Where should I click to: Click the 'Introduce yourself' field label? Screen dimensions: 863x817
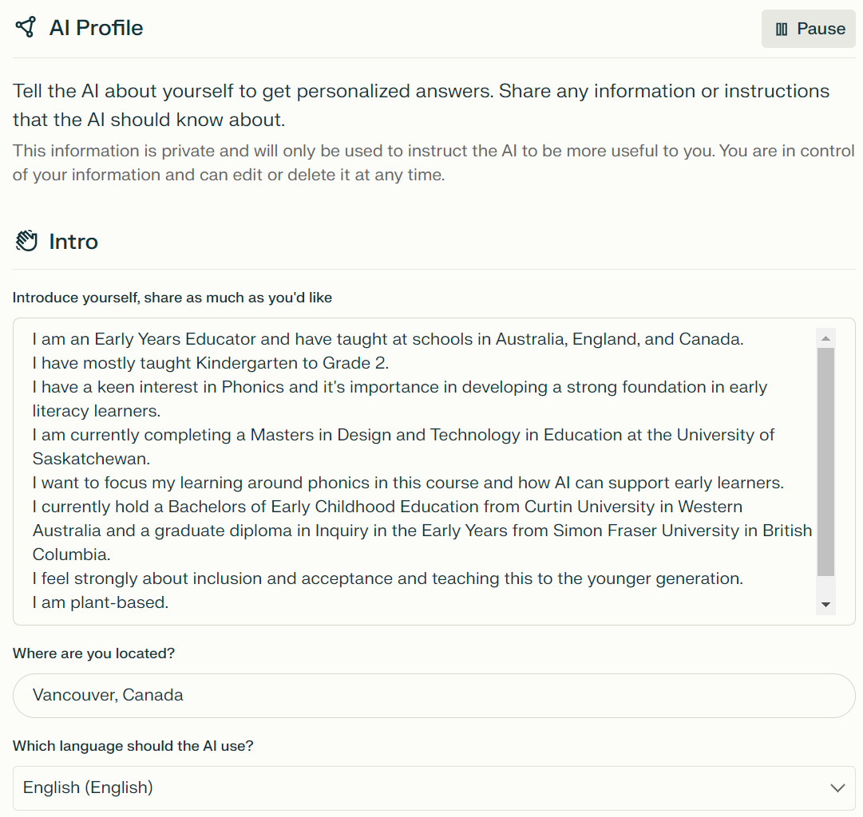tap(172, 298)
